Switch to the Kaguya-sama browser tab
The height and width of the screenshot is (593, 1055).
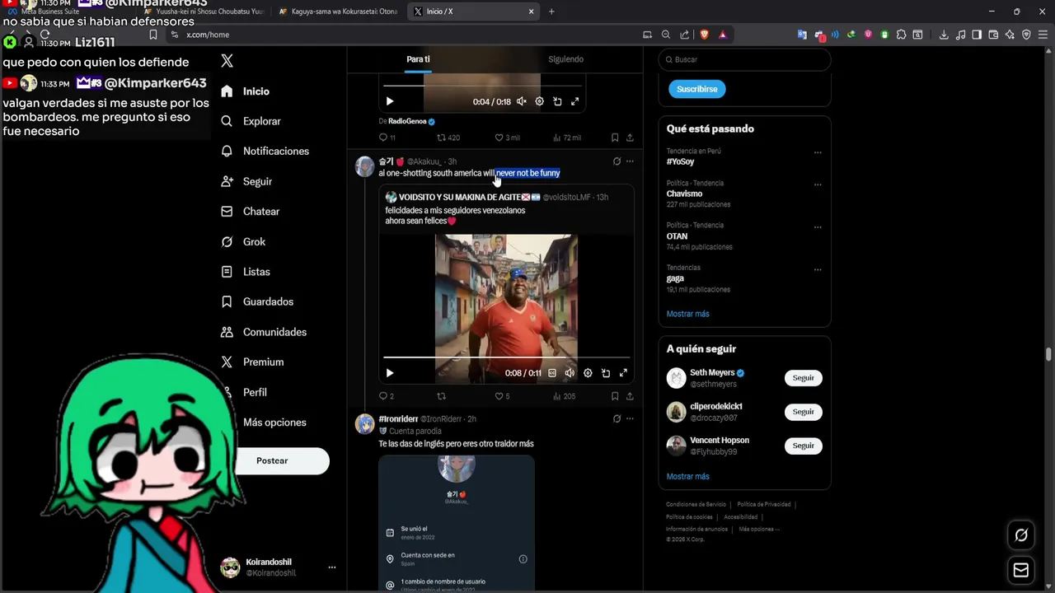[337, 12]
